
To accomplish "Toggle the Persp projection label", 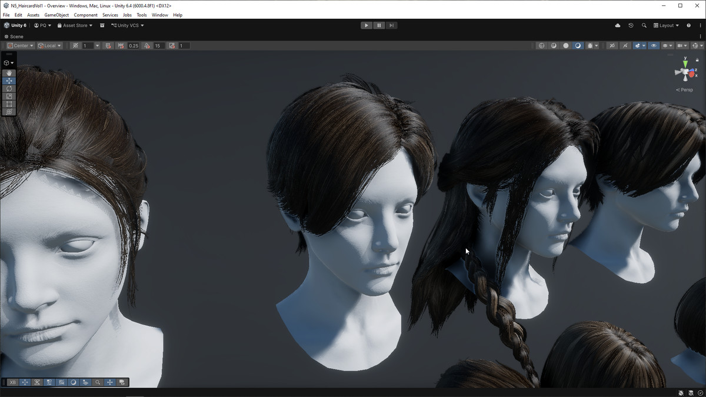I will point(685,90).
